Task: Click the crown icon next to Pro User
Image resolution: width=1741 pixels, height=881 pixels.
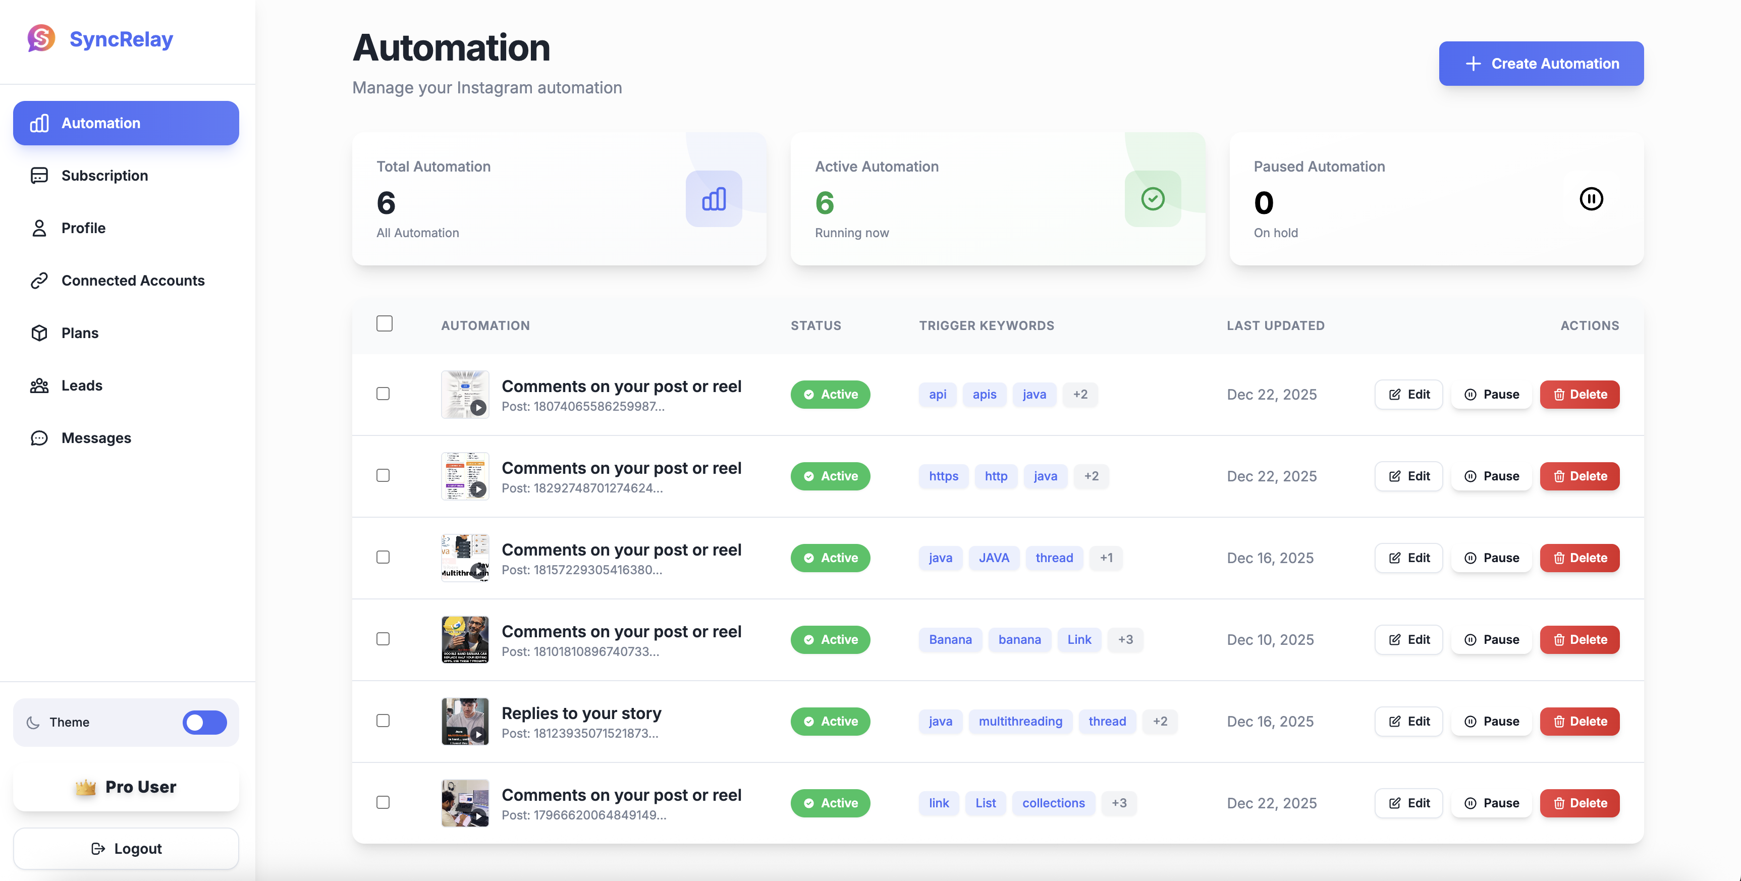Action: coord(85,787)
